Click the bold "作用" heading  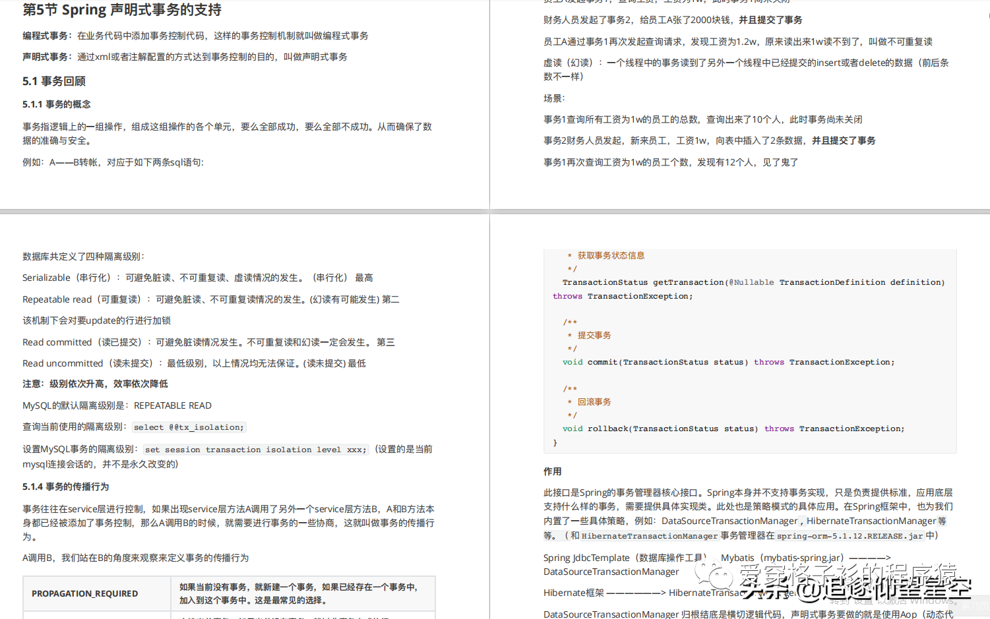click(553, 471)
